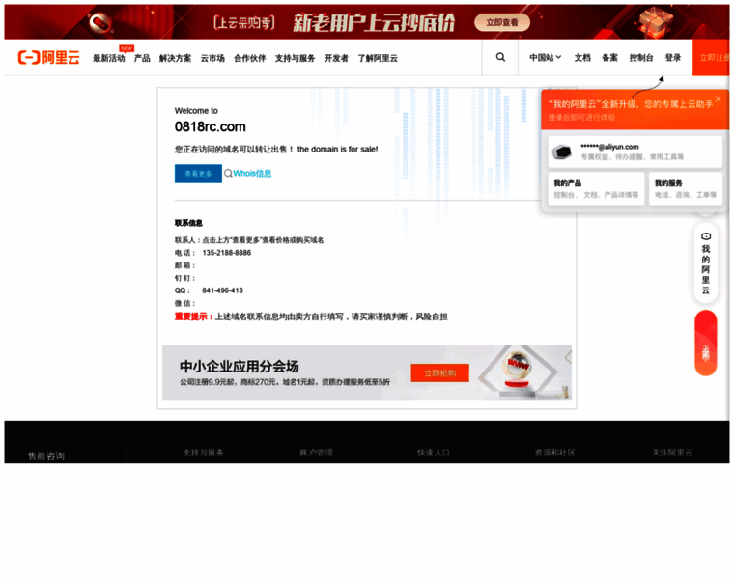Screen dimensions: 734x579
Task: Close the 我的阿里云 upgrade popup
Action: point(719,99)
